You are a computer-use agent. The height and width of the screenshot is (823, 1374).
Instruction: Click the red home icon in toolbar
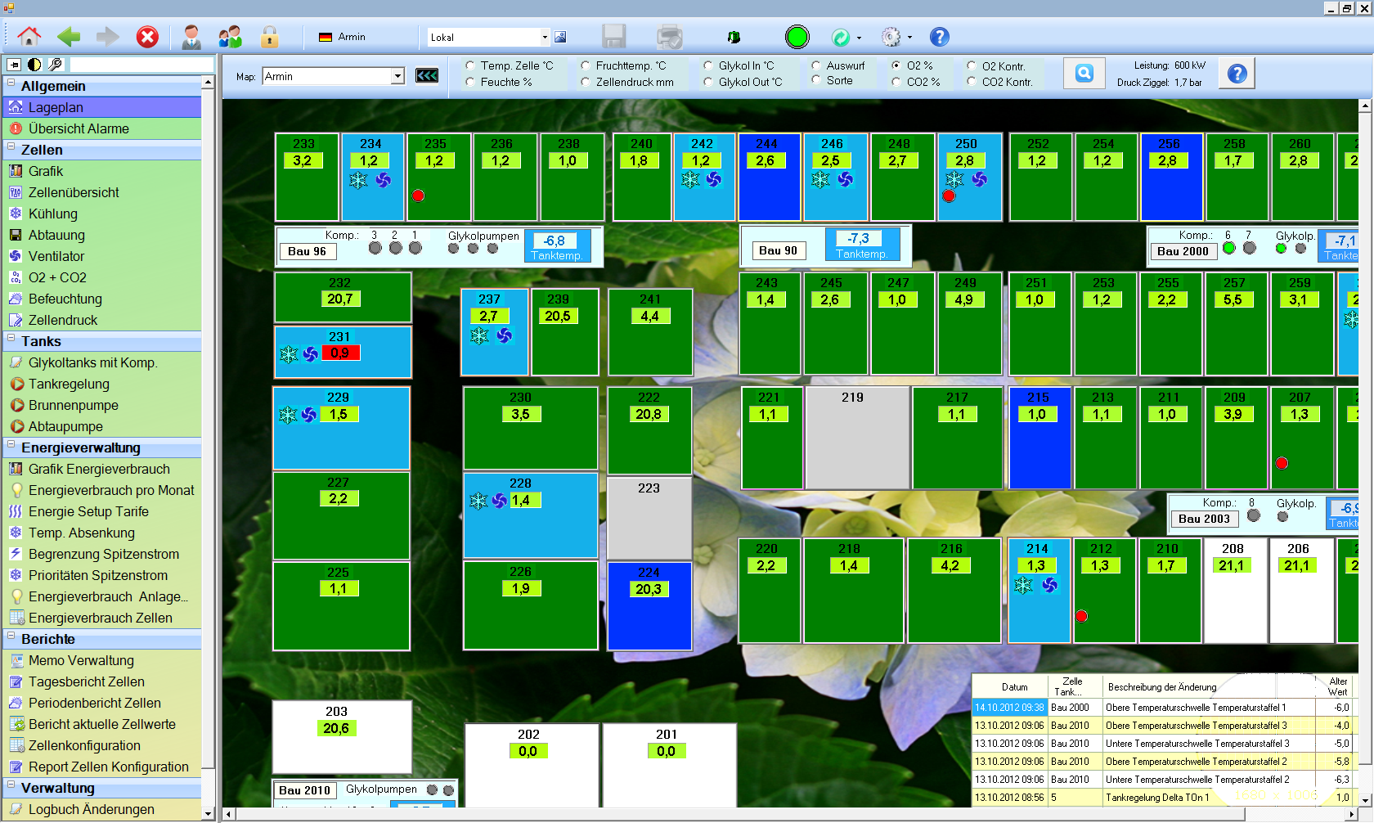click(x=29, y=37)
